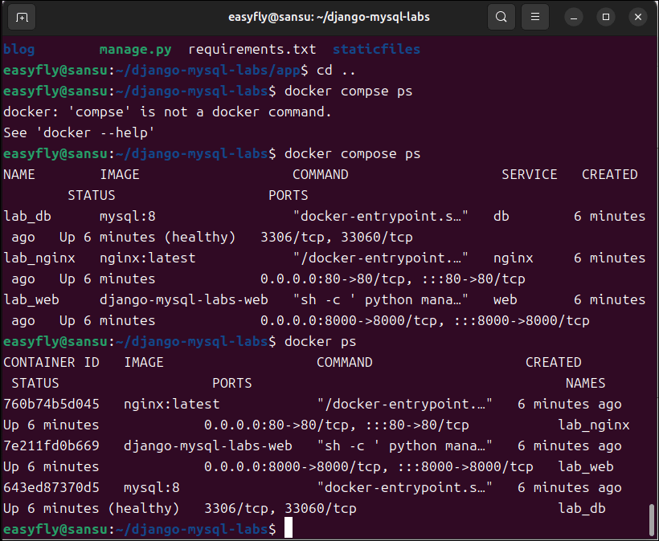Minimize the terminal window
This screenshot has height=541, width=659.
coord(574,17)
